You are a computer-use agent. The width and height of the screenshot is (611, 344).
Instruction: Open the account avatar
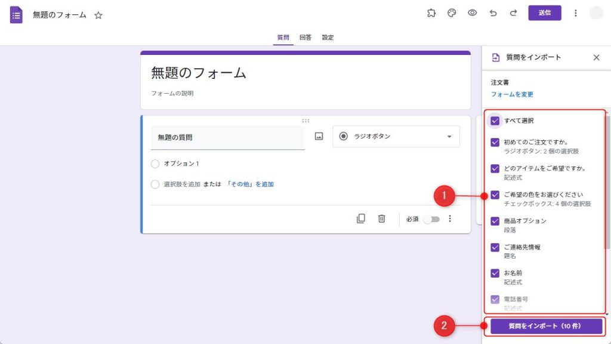tap(596, 13)
